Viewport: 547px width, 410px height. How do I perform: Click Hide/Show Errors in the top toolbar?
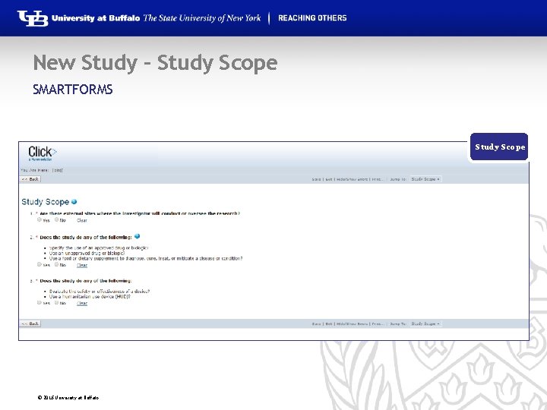(352, 179)
